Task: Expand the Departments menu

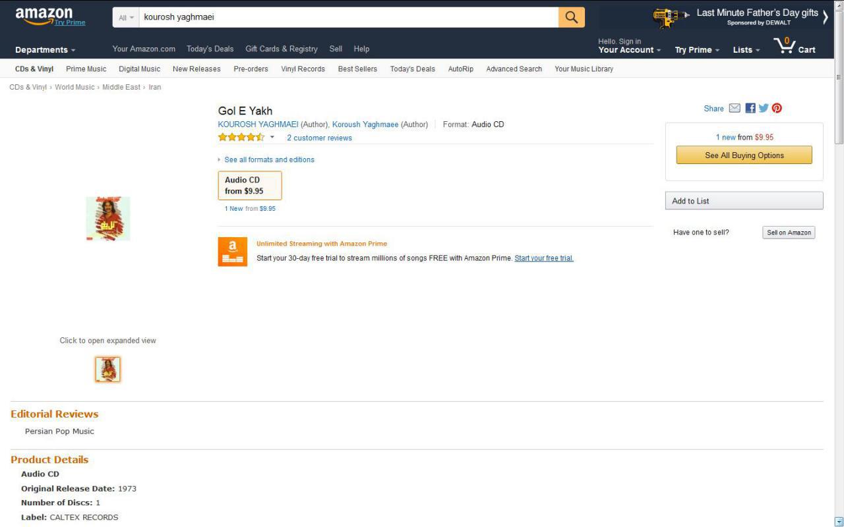Action: 45,50
